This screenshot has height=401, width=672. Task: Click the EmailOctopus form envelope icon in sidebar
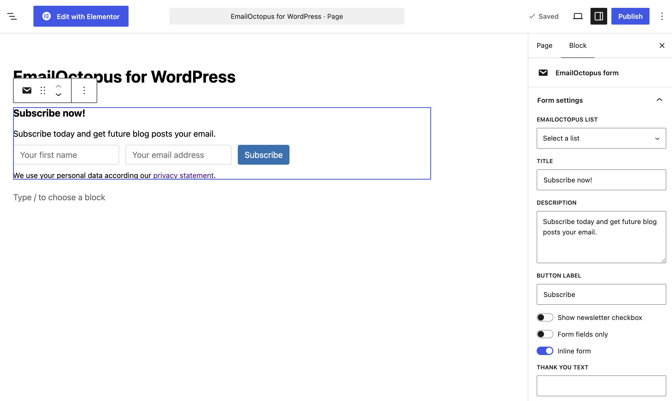pyautogui.click(x=543, y=73)
